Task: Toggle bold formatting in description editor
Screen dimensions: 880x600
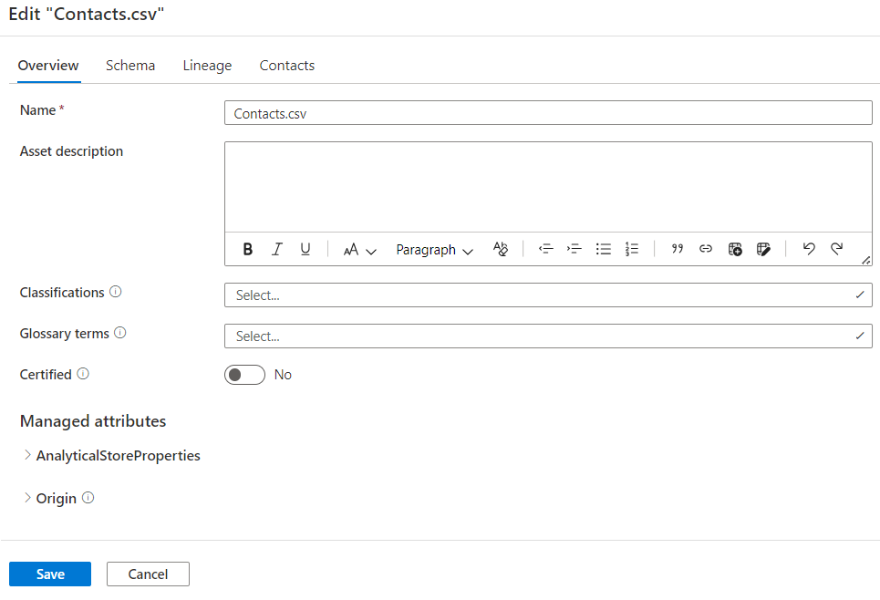Action: point(248,249)
